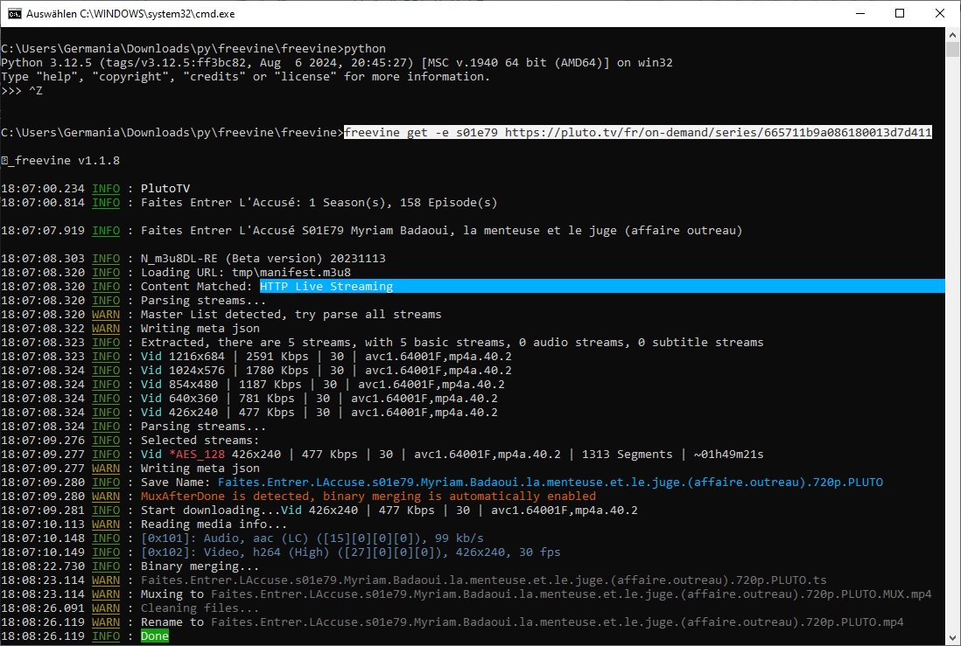The width and height of the screenshot is (961, 646).
Task: Click the WARN tag at 18:07:08.322
Action: [106, 329]
